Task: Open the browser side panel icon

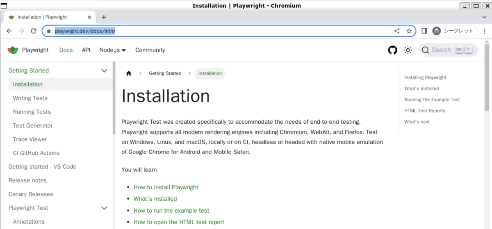Action: tap(424, 31)
